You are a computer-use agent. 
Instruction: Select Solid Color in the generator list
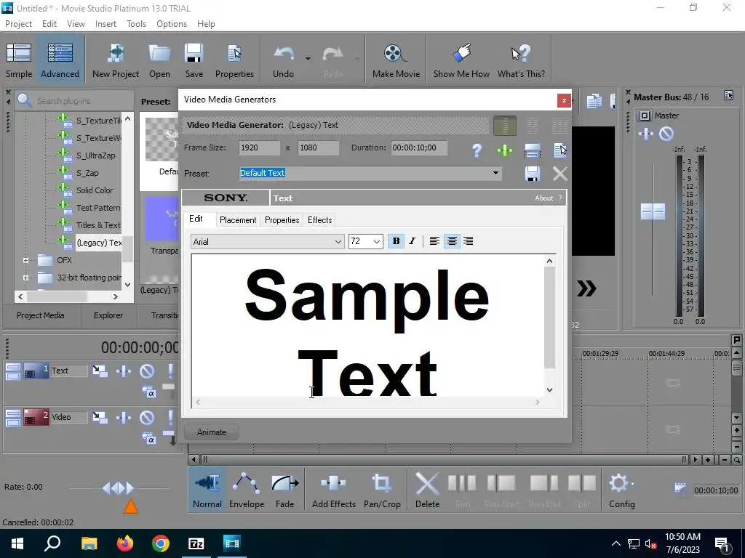coord(95,190)
